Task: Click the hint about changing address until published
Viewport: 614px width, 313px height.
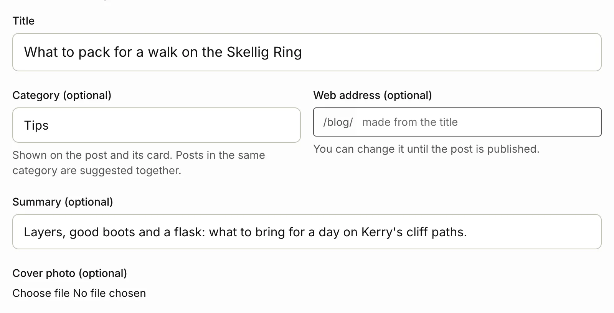Action: (x=426, y=149)
